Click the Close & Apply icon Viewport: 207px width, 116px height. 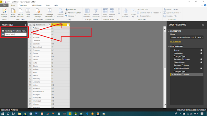tap(4, 11)
